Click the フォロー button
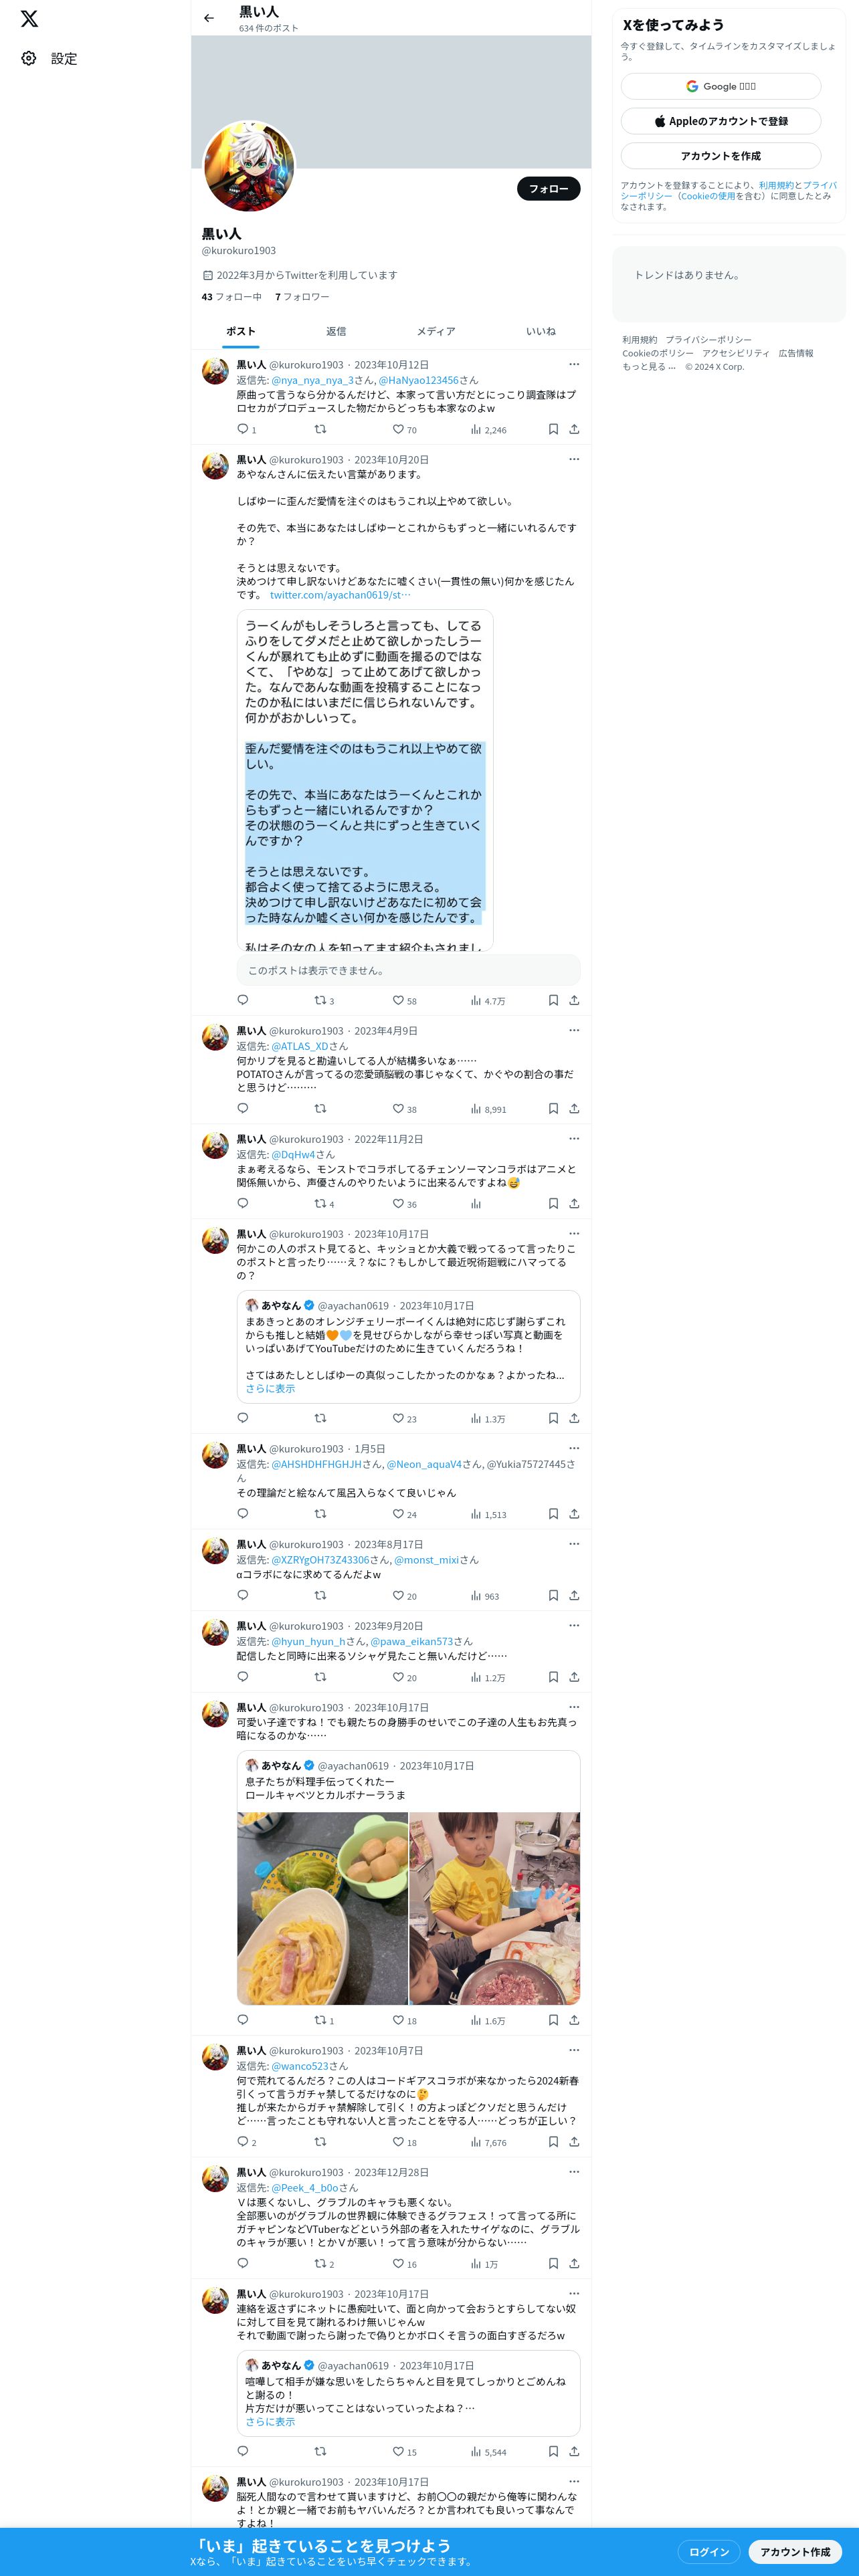The image size is (859, 2576). [x=549, y=188]
